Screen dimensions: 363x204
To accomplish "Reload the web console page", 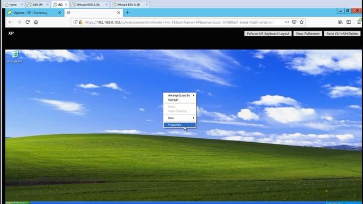I will coord(28,22).
